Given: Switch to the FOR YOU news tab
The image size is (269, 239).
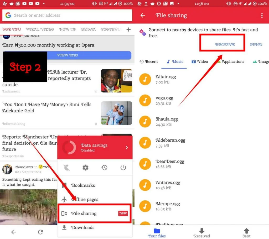Looking at the screenshot, I should click(12, 29).
